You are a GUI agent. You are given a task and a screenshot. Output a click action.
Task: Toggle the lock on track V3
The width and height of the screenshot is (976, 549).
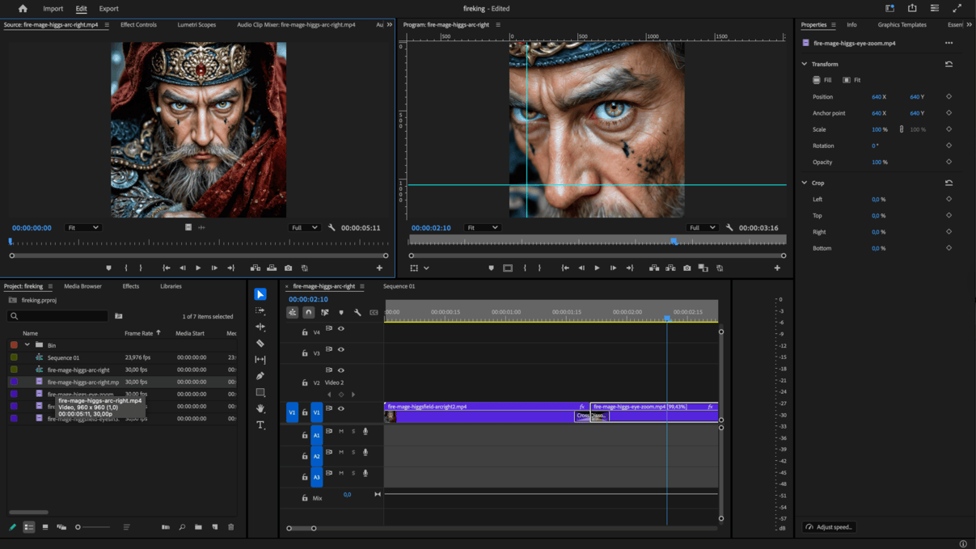(305, 353)
